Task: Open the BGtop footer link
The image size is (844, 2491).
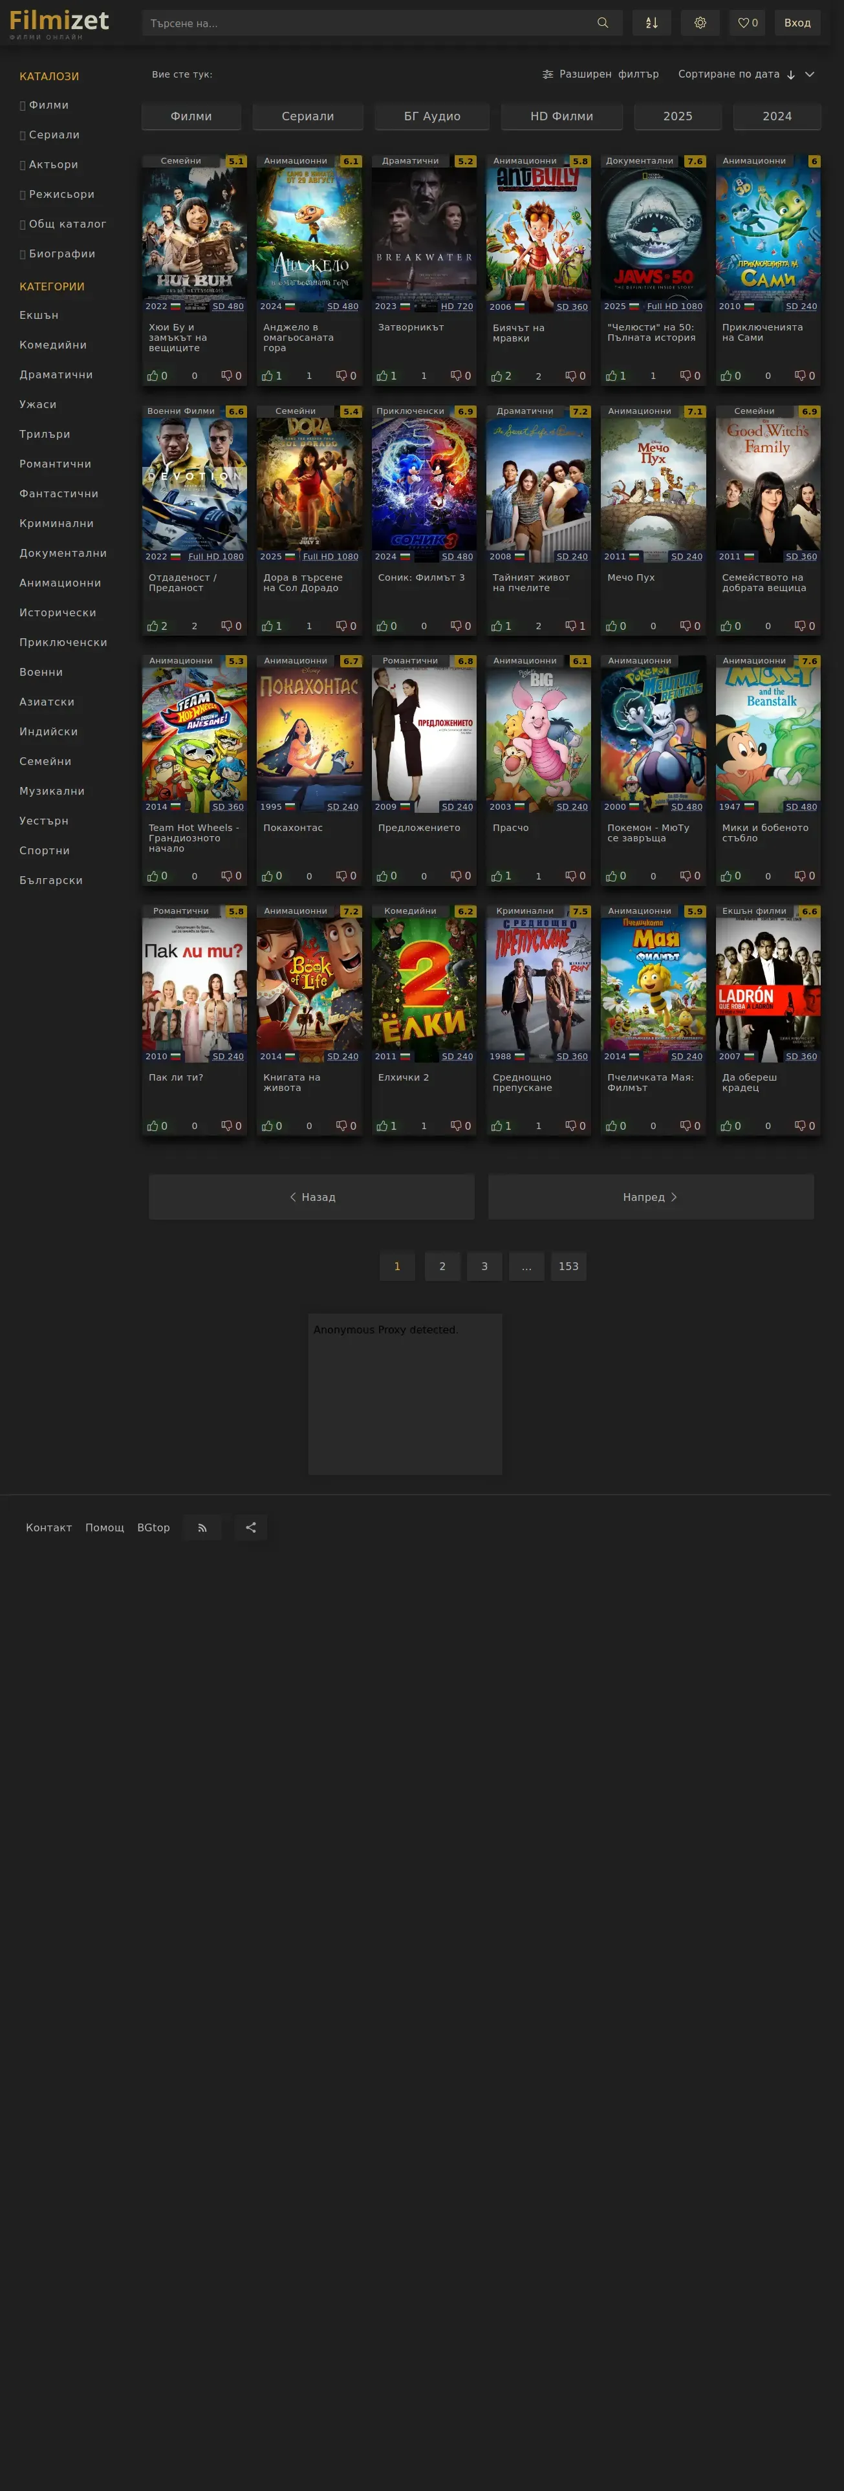Action: pyautogui.click(x=154, y=1528)
